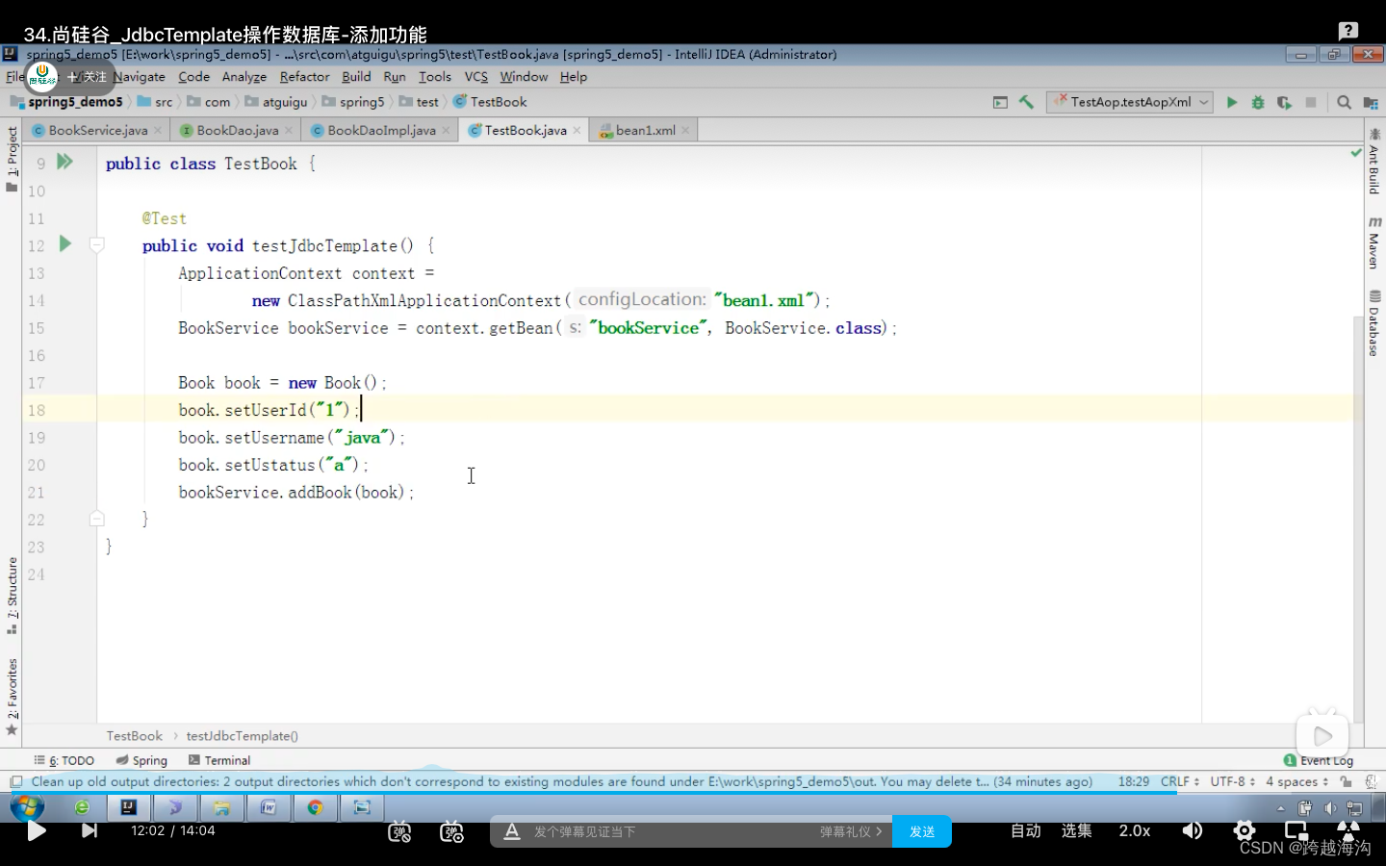Click the 自动 quality button
1386x866 pixels.
[x=1026, y=830]
